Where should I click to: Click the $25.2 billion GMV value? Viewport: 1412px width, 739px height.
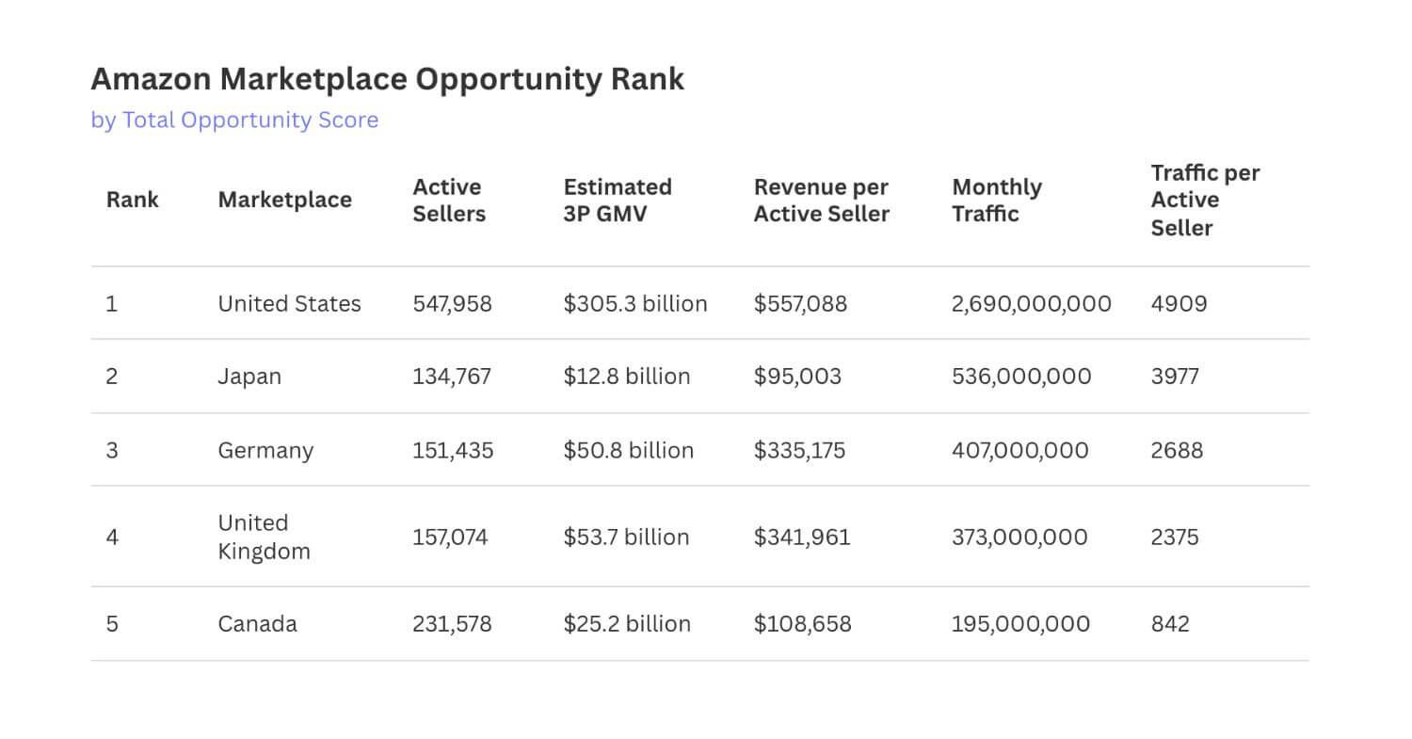click(627, 623)
